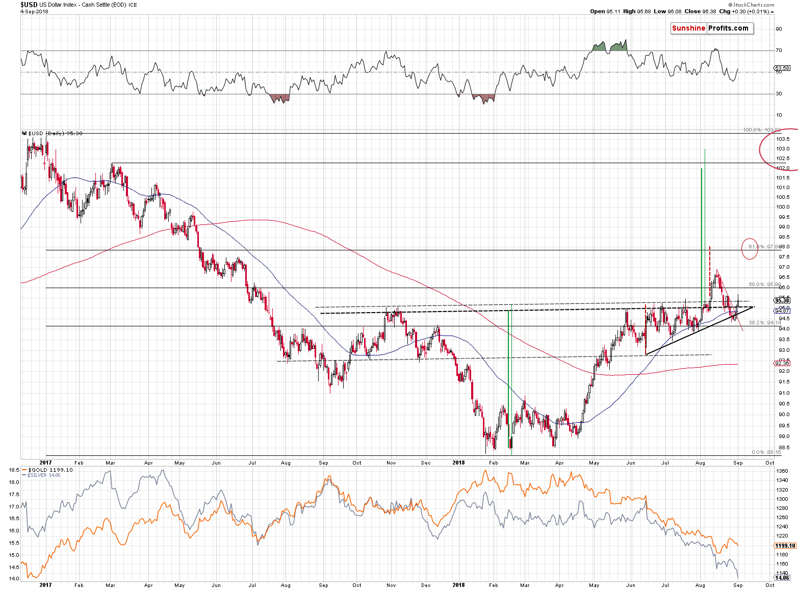Viewport: 798px width, 590px height.
Task: Click the 92.36 moving average price tag
Action: coord(782,363)
